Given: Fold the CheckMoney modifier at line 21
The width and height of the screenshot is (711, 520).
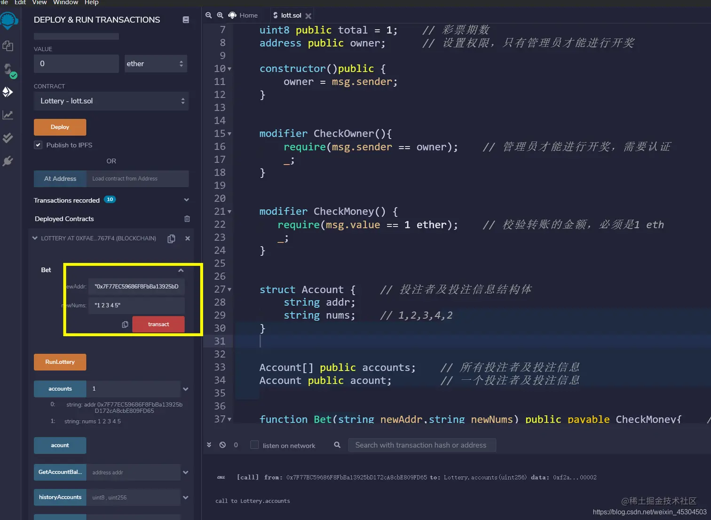Looking at the screenshot, I should [x=229, y=212].
